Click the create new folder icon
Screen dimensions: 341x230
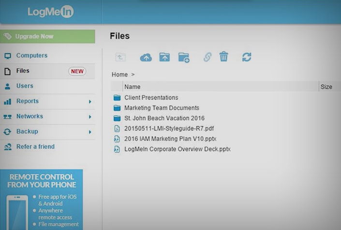coord(184,58)
